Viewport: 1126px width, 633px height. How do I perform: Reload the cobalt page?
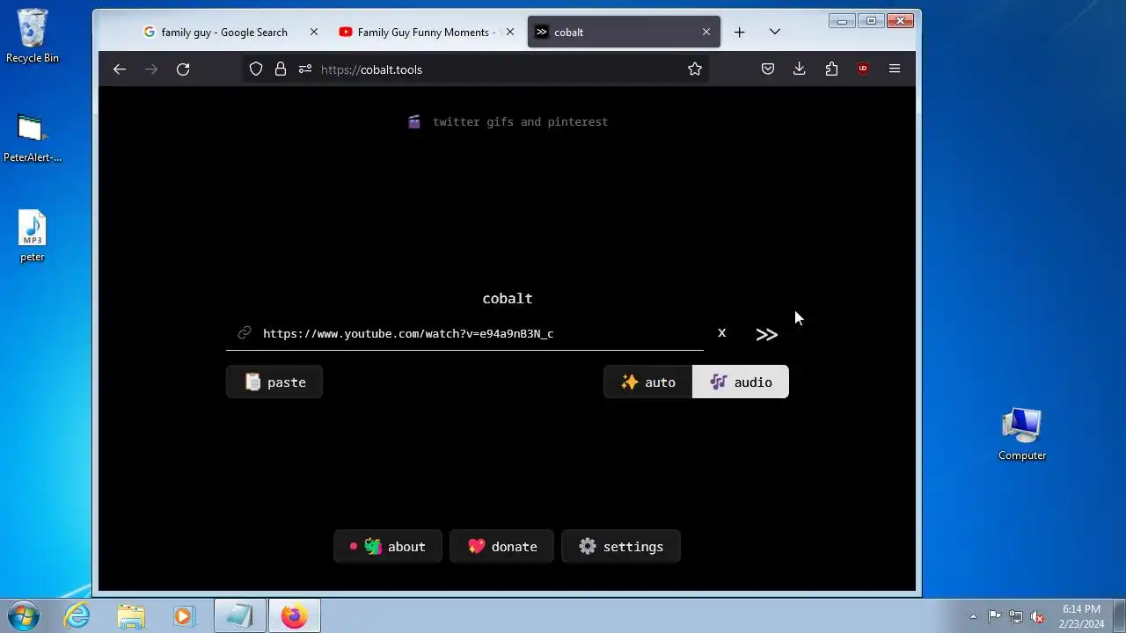(x=183, y=69)
